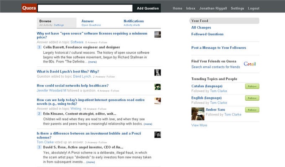The height and width of the screenshot is (167, 285).
Task: Open Settings in the header
Action: 237,8
